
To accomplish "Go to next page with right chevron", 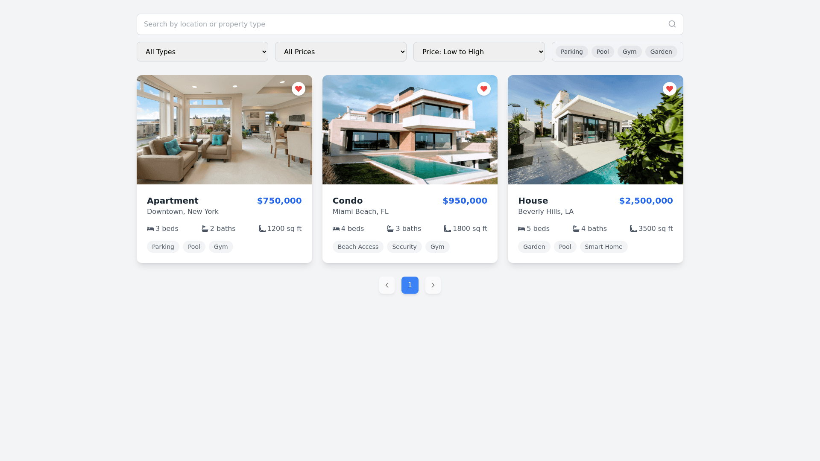I will coord(433,285).
